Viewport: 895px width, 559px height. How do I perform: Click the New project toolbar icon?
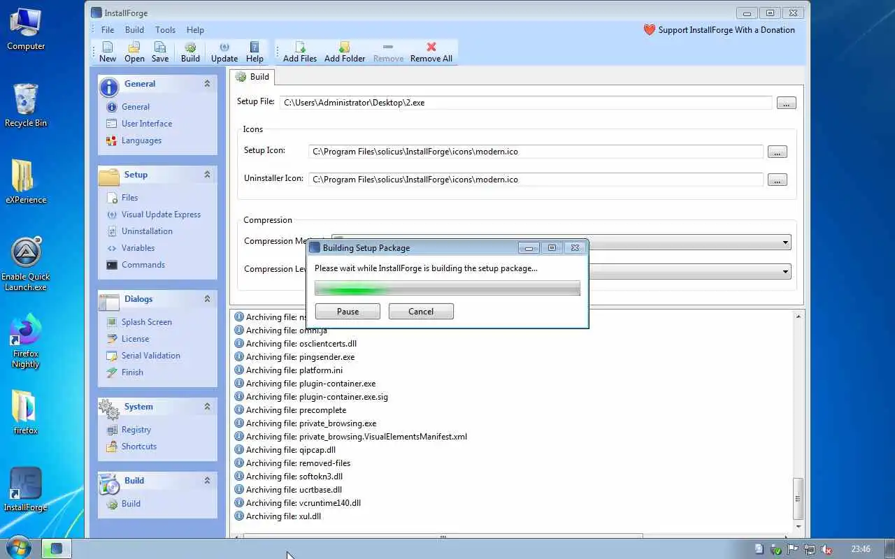108,52
